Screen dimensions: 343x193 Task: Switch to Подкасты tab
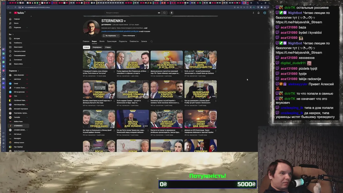[123, 41]
